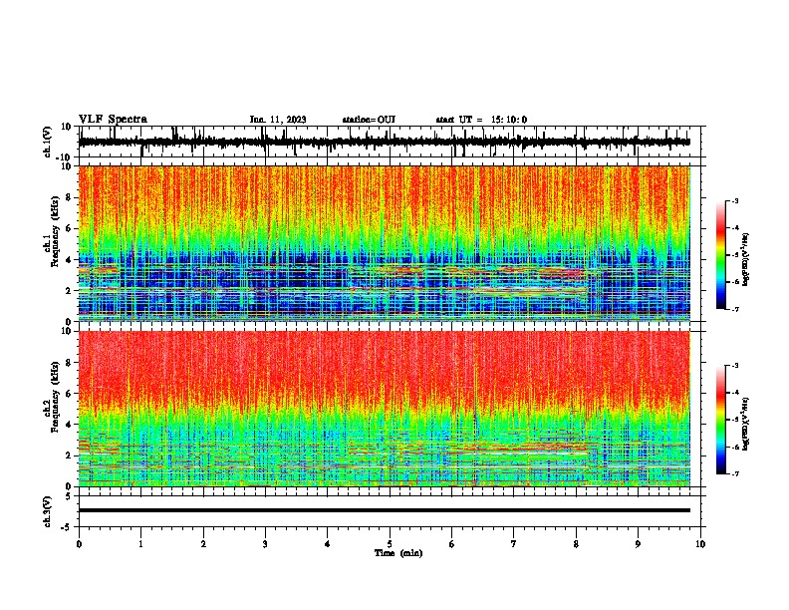Click the color scale bar beside ch.2 spectrogram
Image resolution: width=789 pixels, height=610 pixels.
721,420
